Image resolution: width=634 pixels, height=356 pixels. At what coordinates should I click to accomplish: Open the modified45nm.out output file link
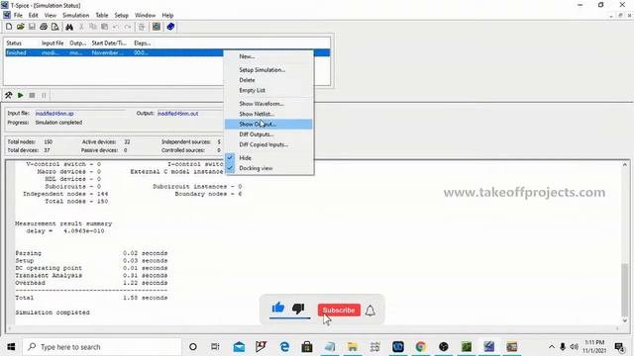[178, 114]
